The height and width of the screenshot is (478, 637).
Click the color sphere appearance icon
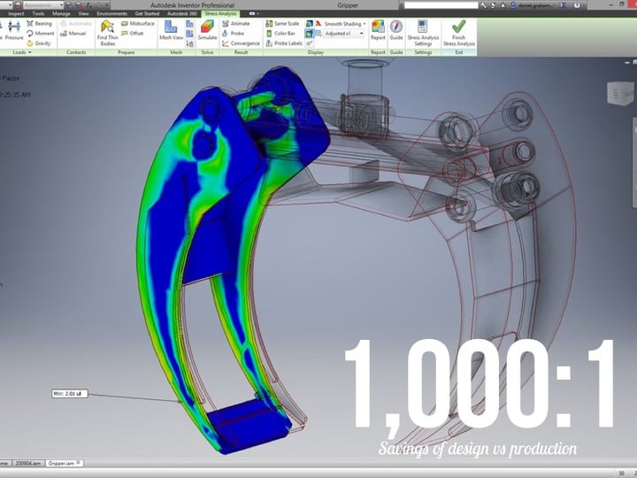(x=18, y=5)
